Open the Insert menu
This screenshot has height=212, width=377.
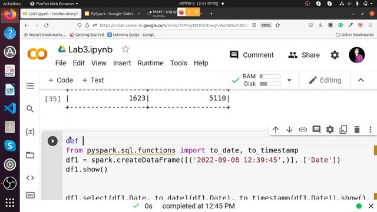(x=122, y=63)
